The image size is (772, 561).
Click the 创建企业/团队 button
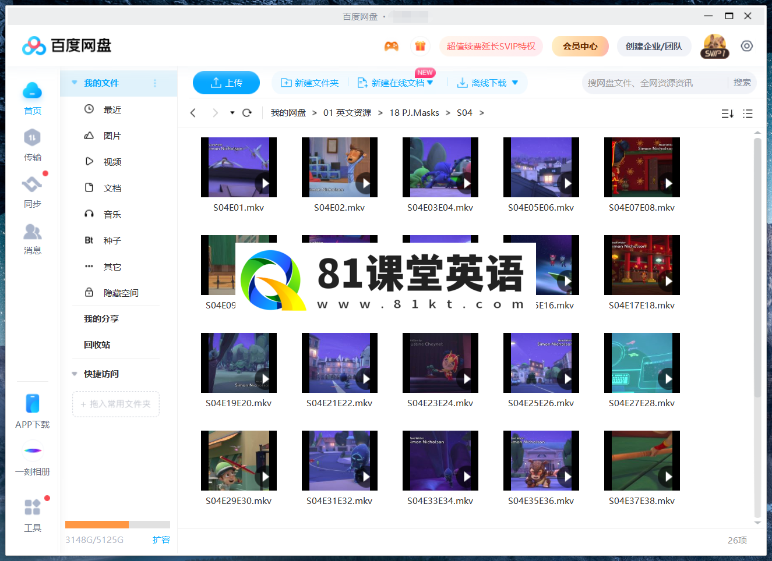(x=654, y=46)
